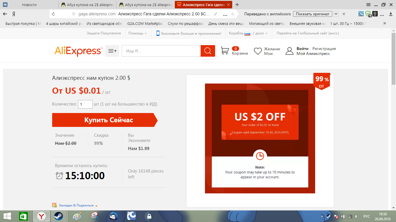Open the categories hamburger dropdown

[x=112, y=51]
